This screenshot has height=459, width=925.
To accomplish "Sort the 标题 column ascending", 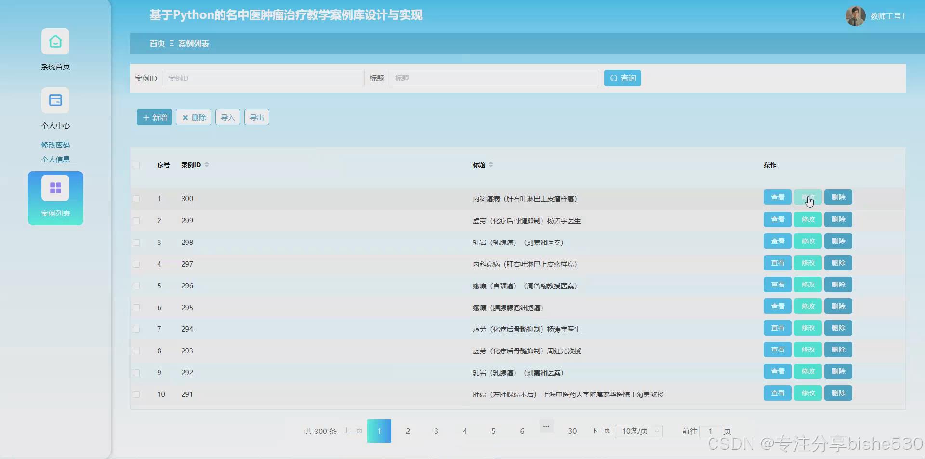I will pyautogui.click(x=491, y=162).
